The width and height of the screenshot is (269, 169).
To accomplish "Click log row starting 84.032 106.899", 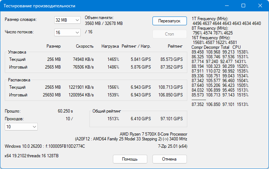I will point(220,90).
